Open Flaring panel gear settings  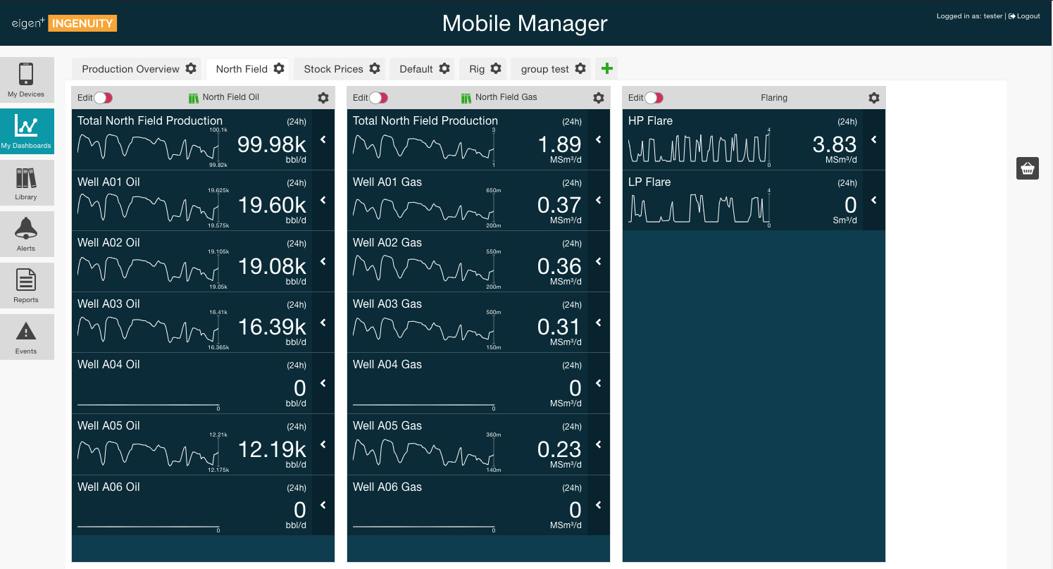(874, 98)
